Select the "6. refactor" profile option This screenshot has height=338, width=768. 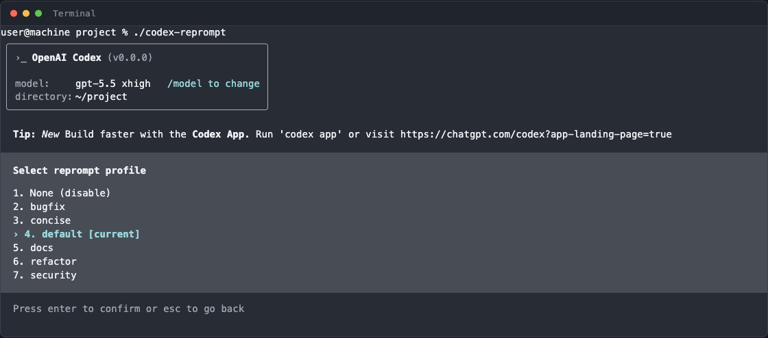[45, 261]
